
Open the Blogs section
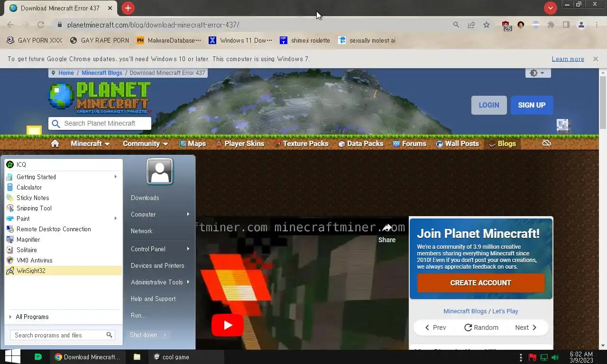(x=502, y=144)
